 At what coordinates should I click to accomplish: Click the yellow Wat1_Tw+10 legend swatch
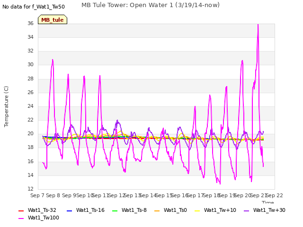coord(197,210)
